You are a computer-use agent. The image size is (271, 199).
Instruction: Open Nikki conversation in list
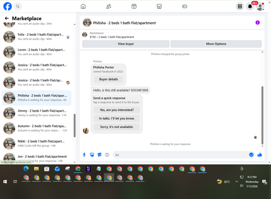[x=36, y=144]
